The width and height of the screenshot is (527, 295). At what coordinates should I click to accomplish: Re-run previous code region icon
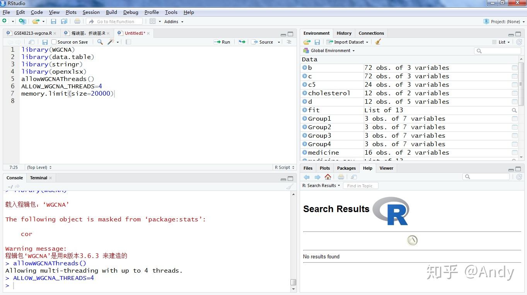[x=242, y=42]
